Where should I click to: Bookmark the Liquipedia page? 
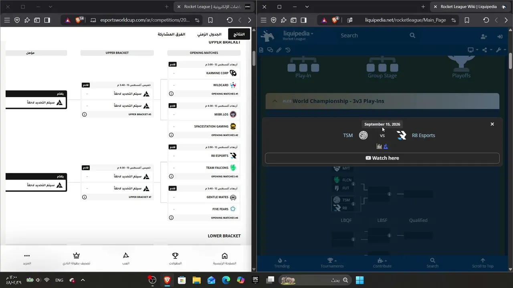(x=467, y=20)
